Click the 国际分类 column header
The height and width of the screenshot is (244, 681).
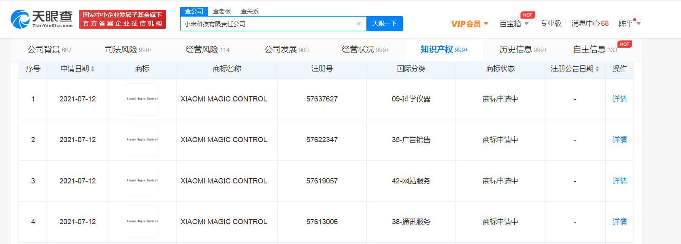coord(411,69)
